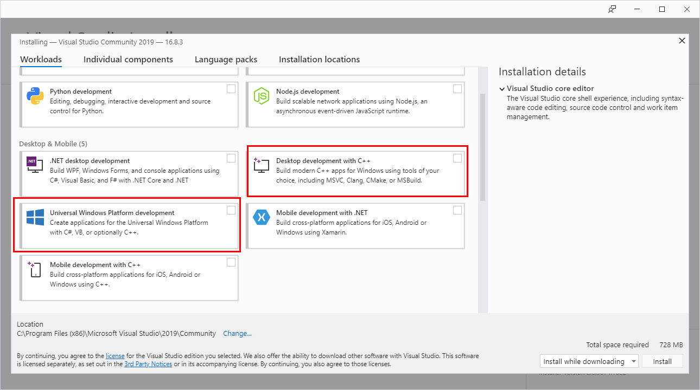
Task: Close the installer dialog with X
Action: click(682, 41)
